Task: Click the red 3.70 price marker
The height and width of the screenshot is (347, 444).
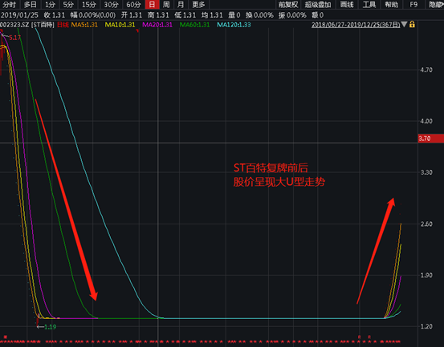Action: point(430,139)
